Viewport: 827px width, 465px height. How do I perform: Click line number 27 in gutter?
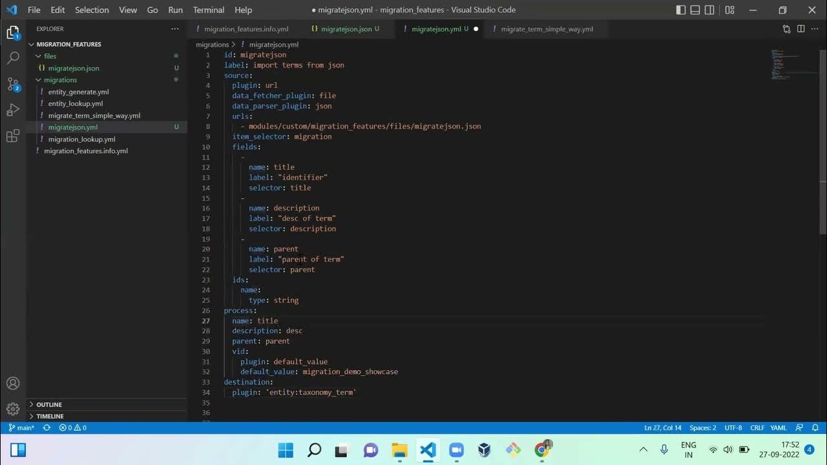click(x=205, y=320)
